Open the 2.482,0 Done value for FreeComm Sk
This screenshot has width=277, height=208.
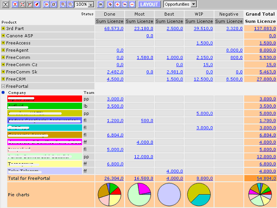coord(115,72)
